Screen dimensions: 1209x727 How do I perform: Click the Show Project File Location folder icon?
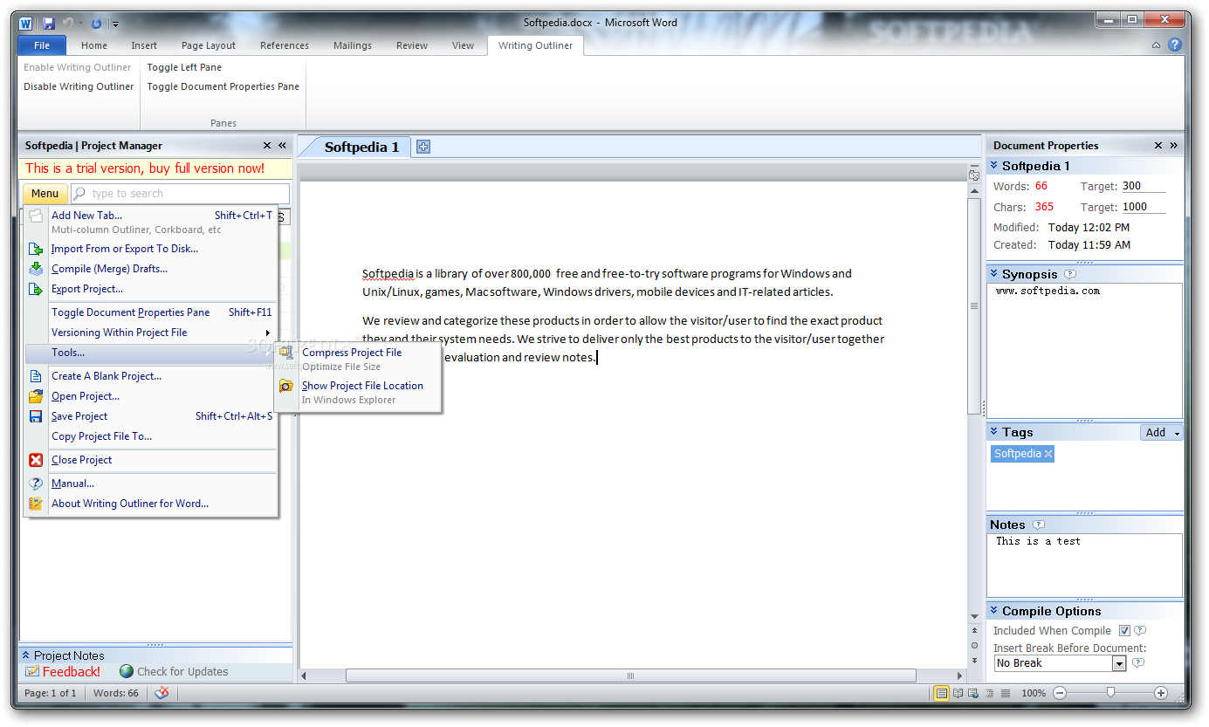pyautogui.click(x=286, y=386)
